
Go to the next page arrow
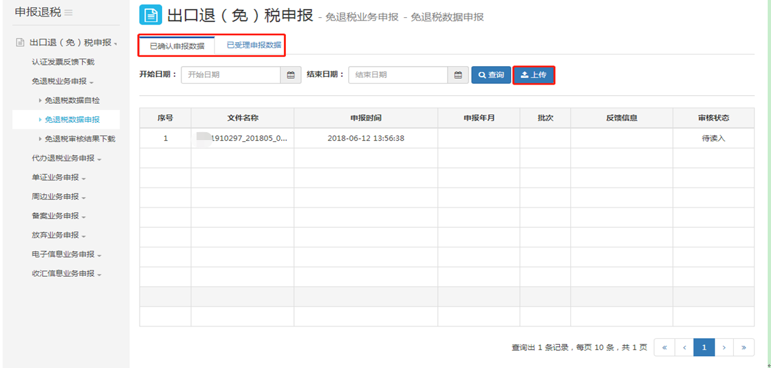(724, 348)
